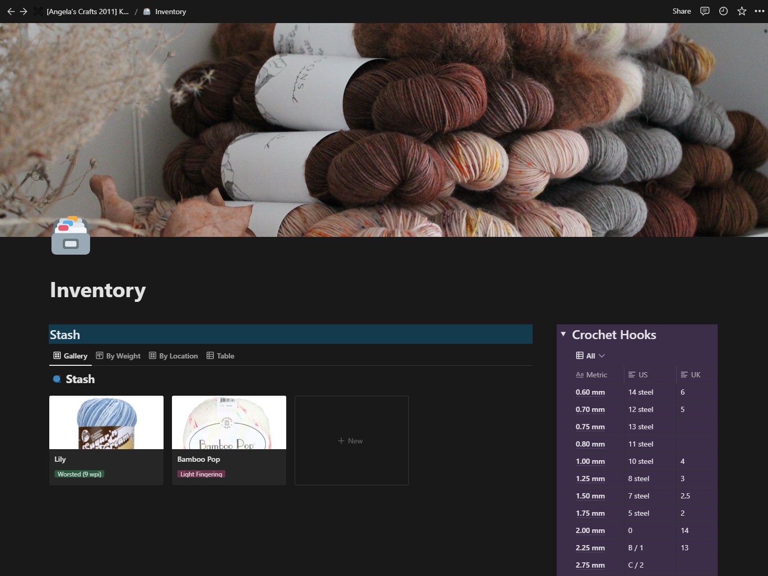This screenshot has width=768, height=576.
Task: Select the Gallery view icon
Action: [x=57, y=355]
